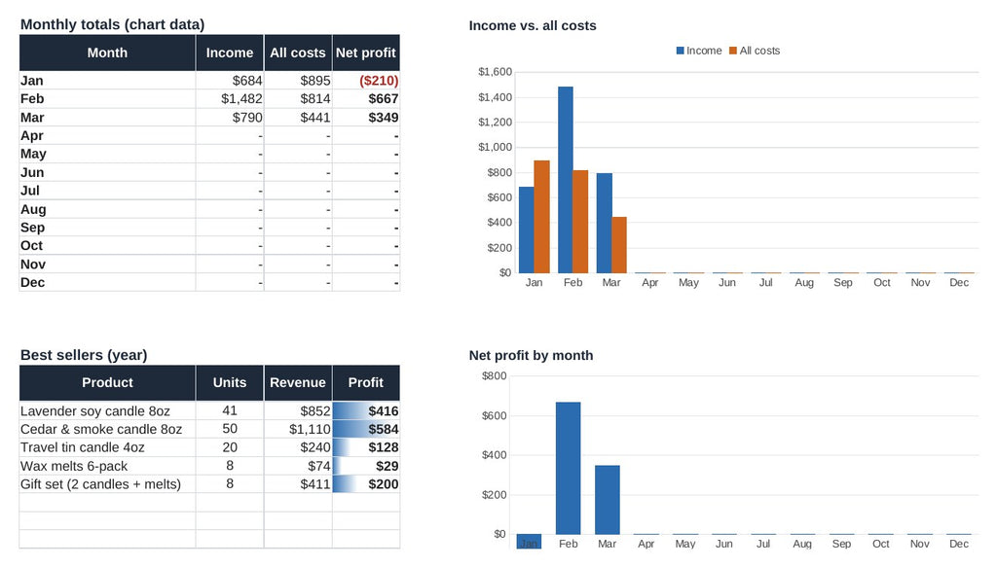The image size is (997, 567).
Task: Select the profit cell $128
Action: 366,447
